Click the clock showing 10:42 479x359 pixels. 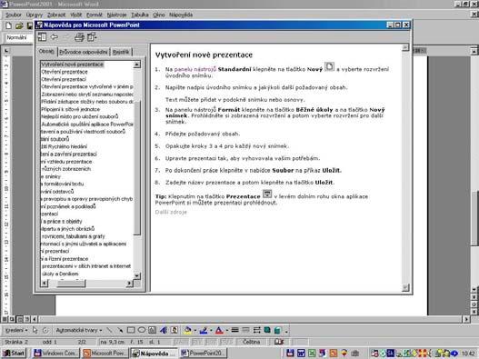point(468,354)
